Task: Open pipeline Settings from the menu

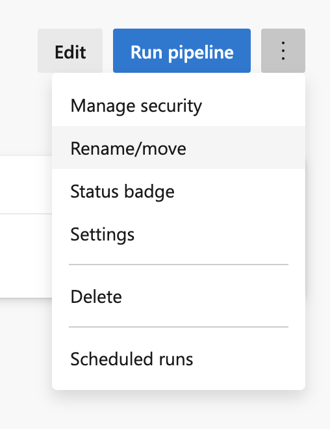Action: (x=179, y=234)
